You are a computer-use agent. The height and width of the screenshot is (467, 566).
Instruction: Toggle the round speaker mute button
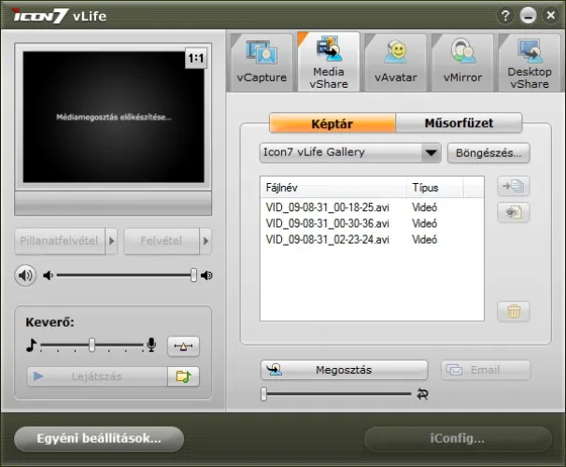(25, 276)
